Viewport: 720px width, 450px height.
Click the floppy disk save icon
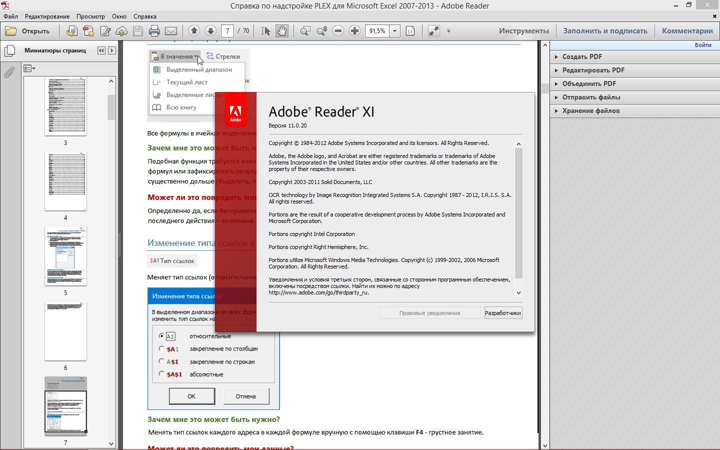coord(138,31)
